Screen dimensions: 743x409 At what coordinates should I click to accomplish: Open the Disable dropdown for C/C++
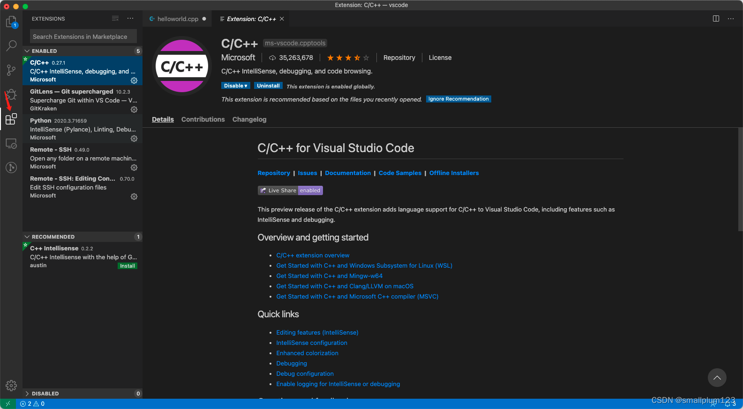(x=236, y=86)
